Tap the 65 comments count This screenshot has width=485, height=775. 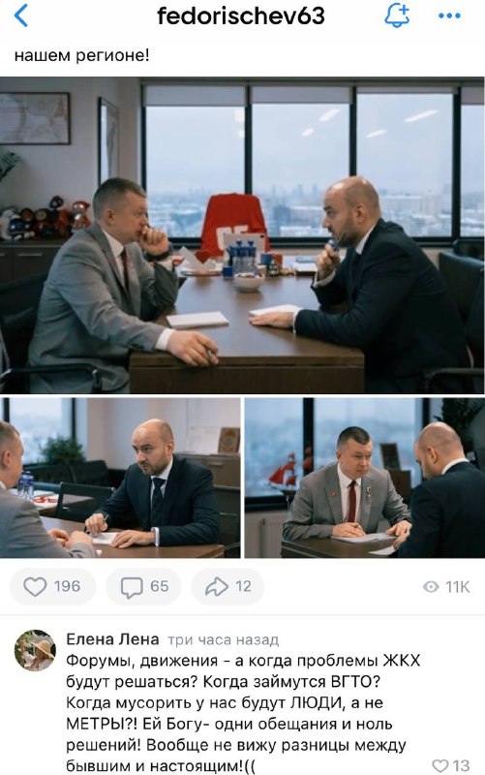coord(159,587)
